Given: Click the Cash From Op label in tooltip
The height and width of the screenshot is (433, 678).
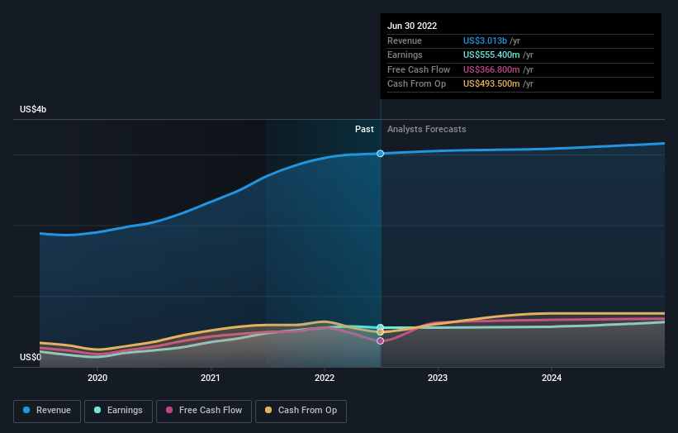Looking at the screenshot, I should (x=416, y=84).
